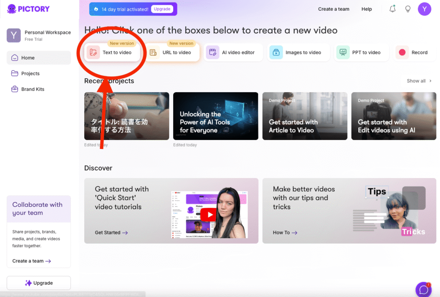Click the red Record circle icon
440x297 pixels.
click(402, 52)
